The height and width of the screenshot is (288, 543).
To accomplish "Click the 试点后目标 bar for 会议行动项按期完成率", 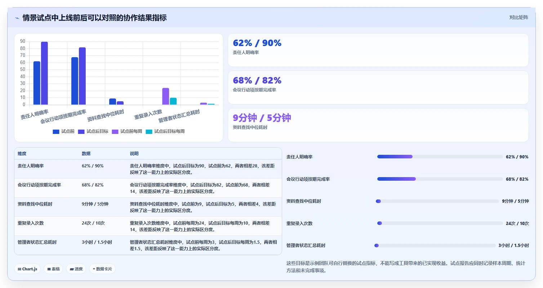I will point(82,76).
